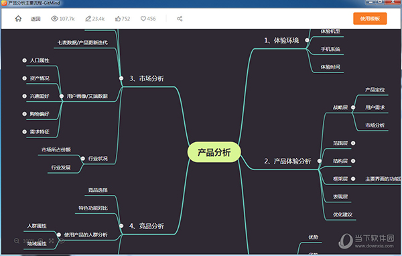This screenshot has width=402, height=256.
Task: Select the 1、体验环境 topic text
Action: (281, 40)
